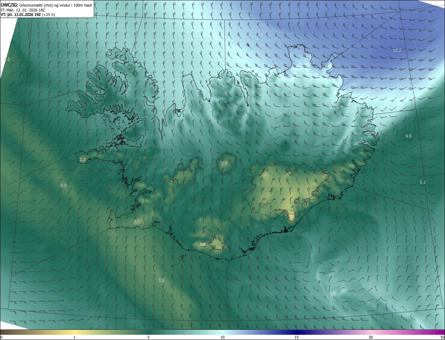445x340 pixels.
Task: Click the "IT: Mán. 12. 01. 2026 18Z" line
Action: click(x=23, y=10)
